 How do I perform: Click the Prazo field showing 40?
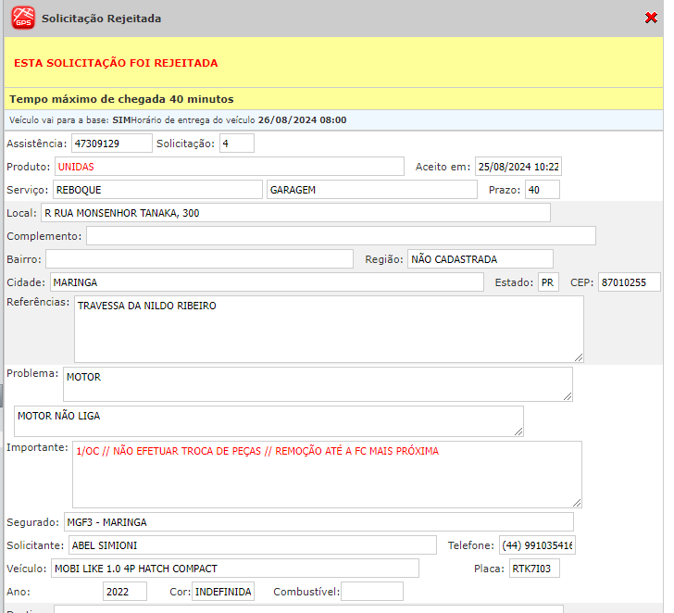(x=542, y=190)
